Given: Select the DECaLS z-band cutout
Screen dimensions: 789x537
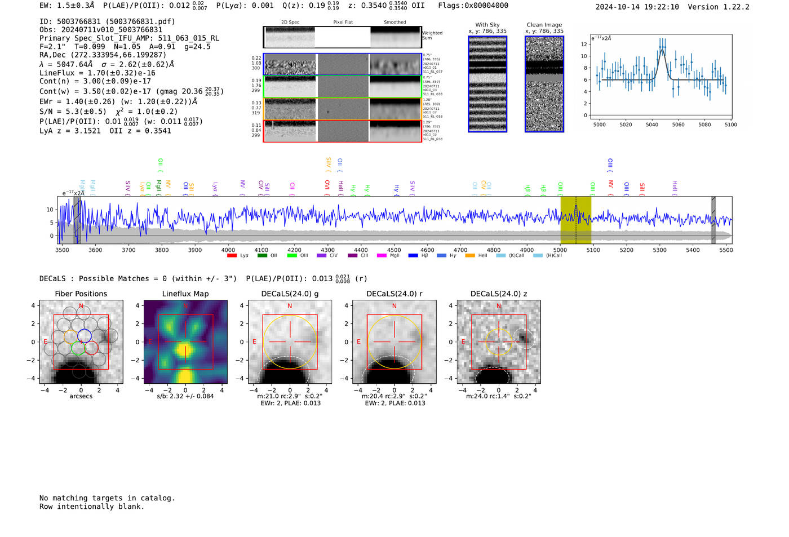Looking at the screenshot, I should click(x=499, y=342).
